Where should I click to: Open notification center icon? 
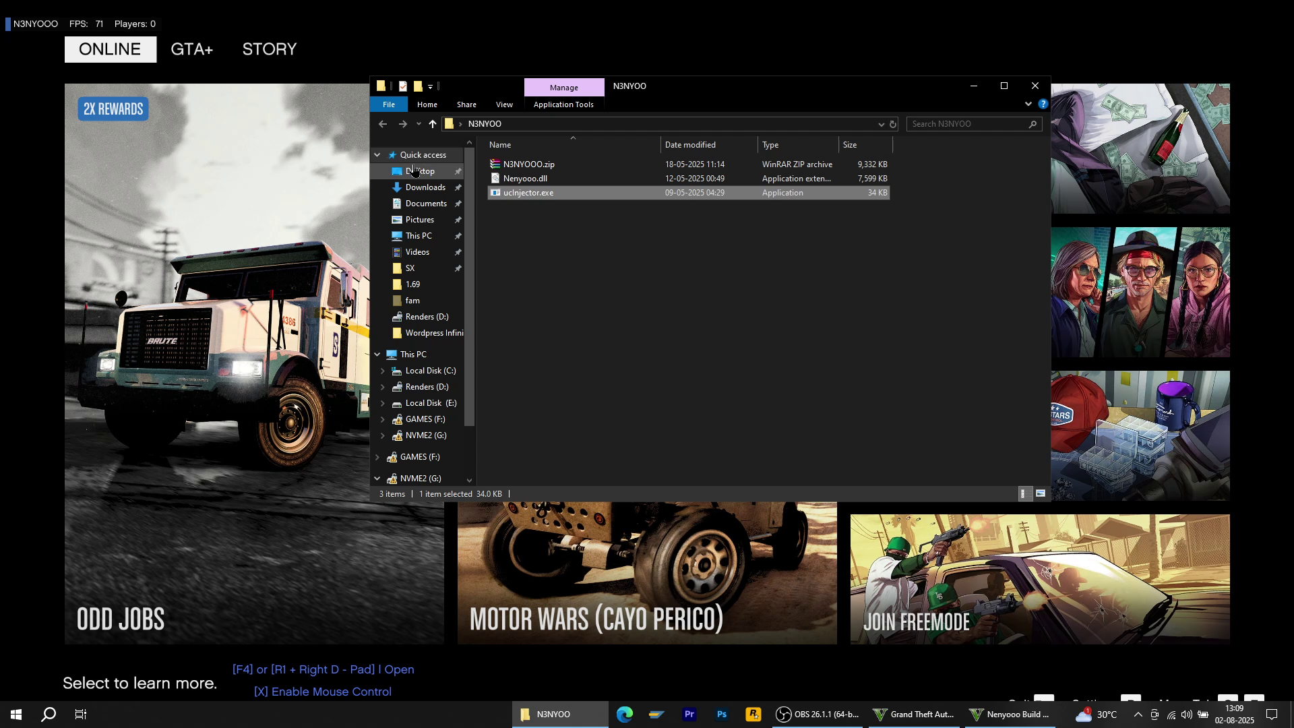pyautogui.click(x=1272, y=715)
